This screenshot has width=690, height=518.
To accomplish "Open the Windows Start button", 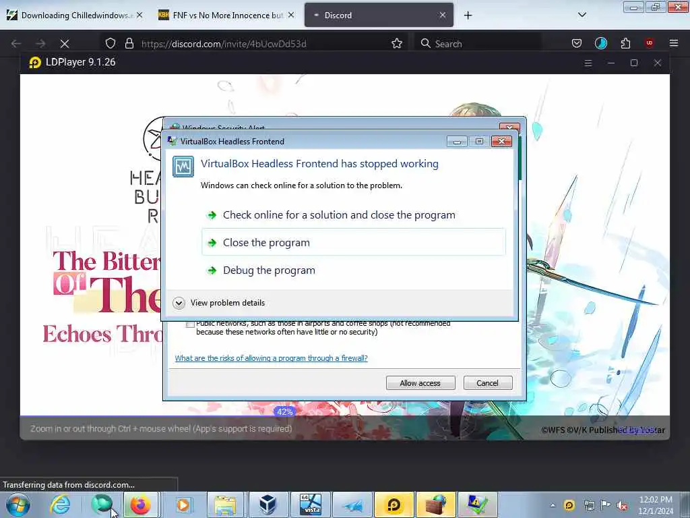I will (18, 505).
